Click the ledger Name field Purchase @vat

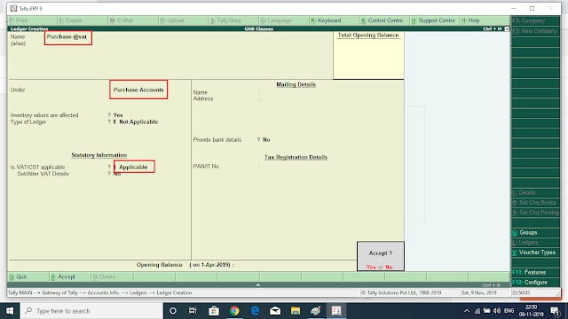click(x=68, y=37)
